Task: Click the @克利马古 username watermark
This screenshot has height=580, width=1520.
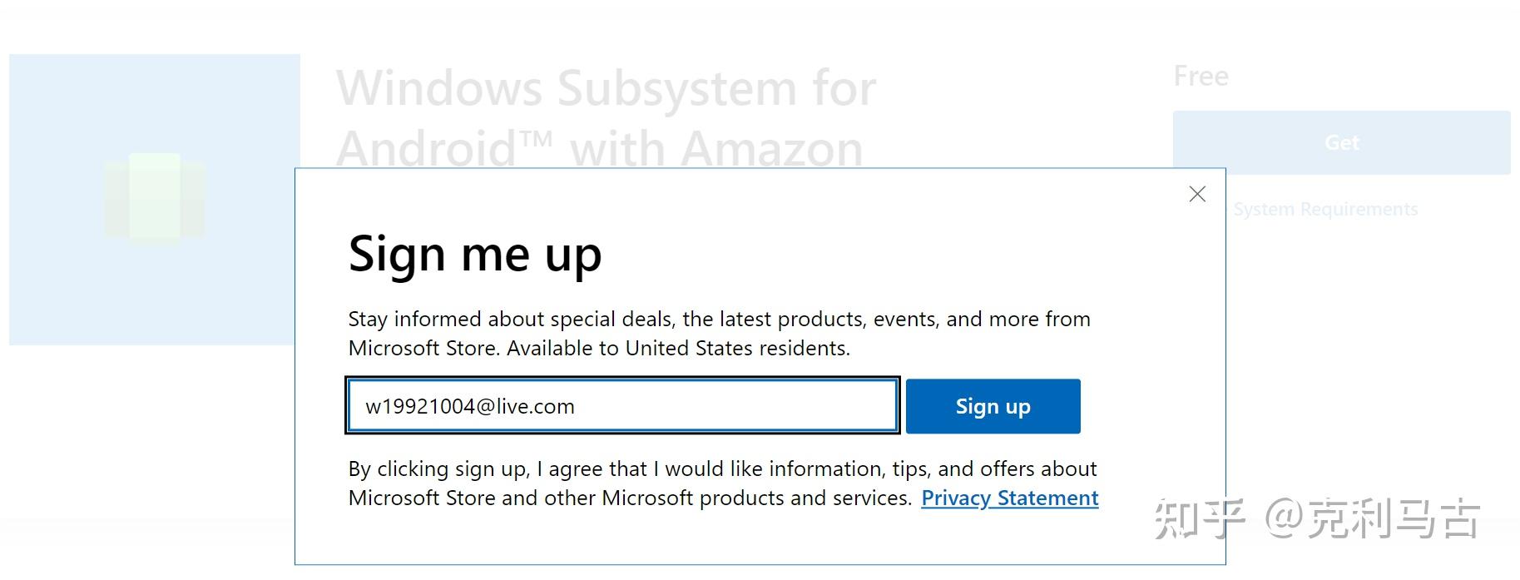Action: (x=1373, y=518)
